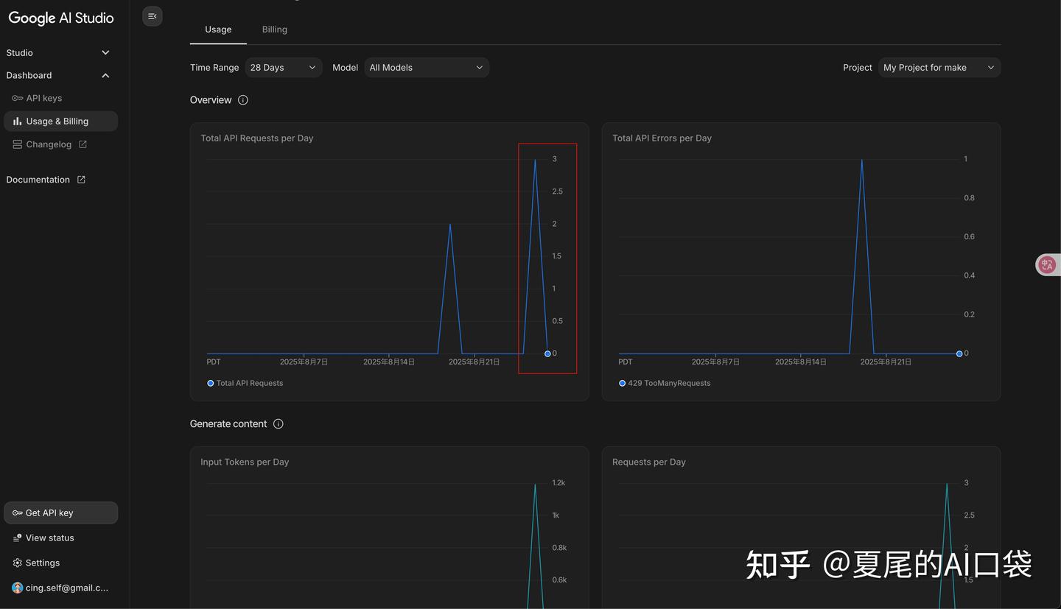Click the key icon beside API keys

17,98
